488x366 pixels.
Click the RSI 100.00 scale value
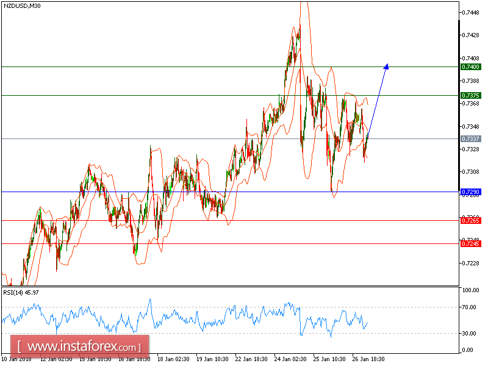click(x=471, y=290)
